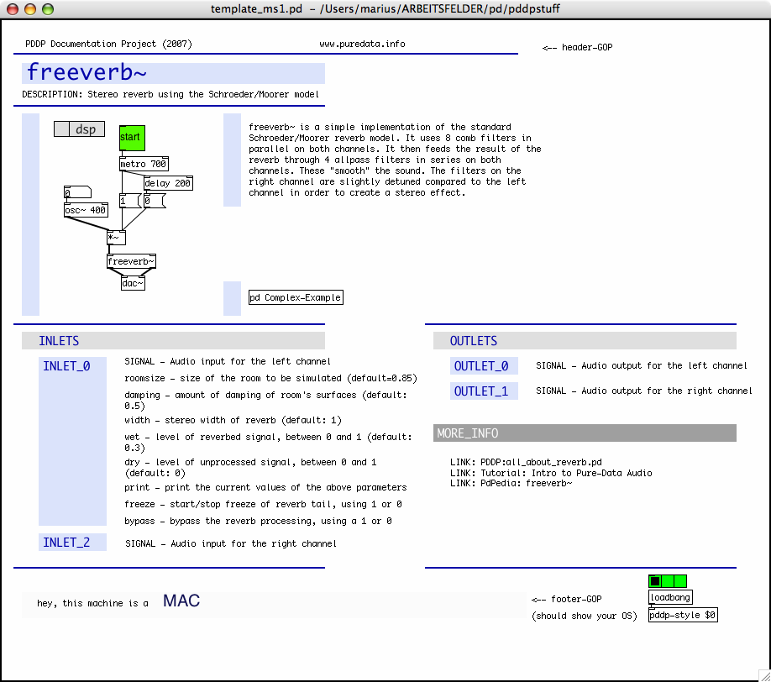This screenshot has width=771, height=682.
Task: Click the bypass parameter description
Action: coord(258,521)
